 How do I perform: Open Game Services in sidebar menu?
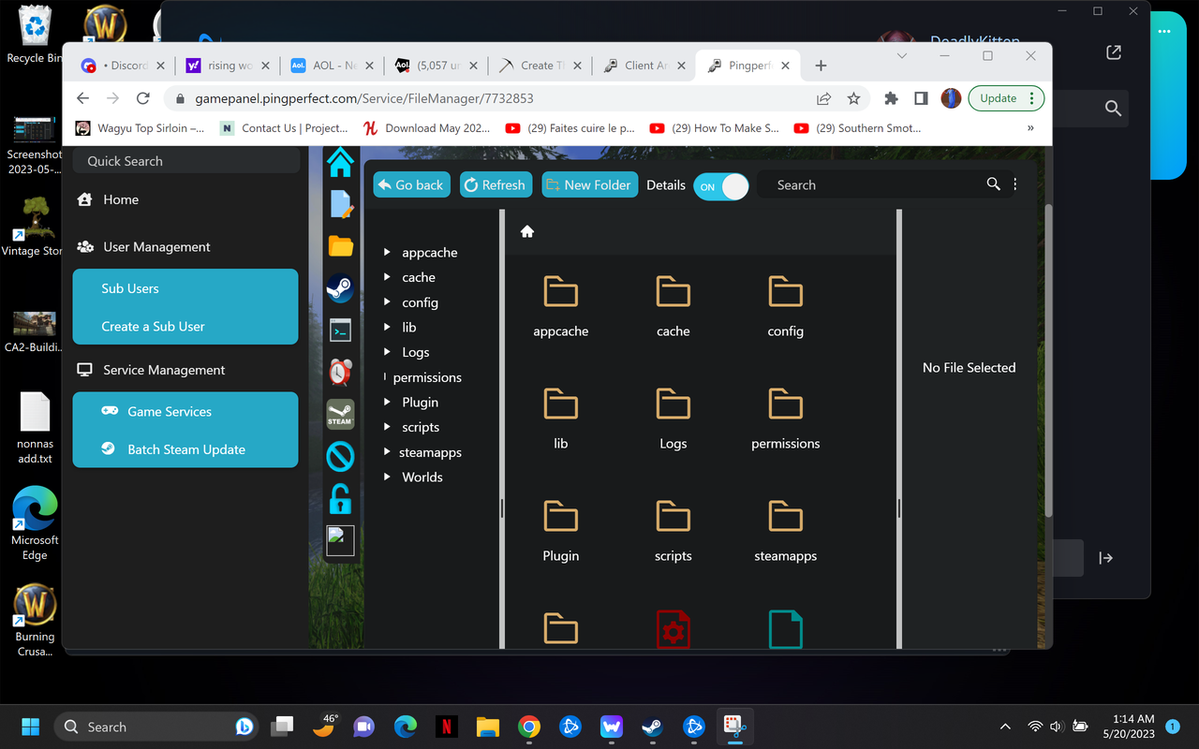(x=170, y=411)
